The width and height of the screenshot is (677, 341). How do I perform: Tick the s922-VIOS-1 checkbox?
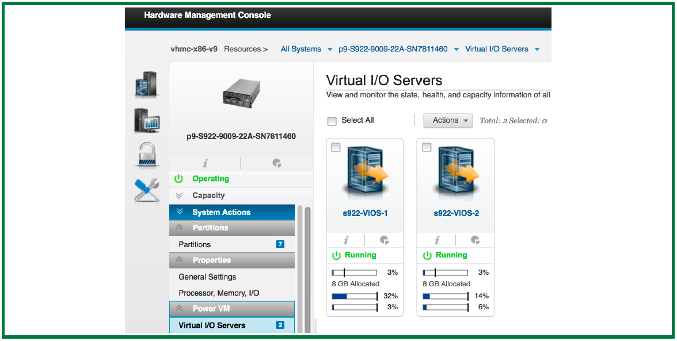click(x=336, y=147)
